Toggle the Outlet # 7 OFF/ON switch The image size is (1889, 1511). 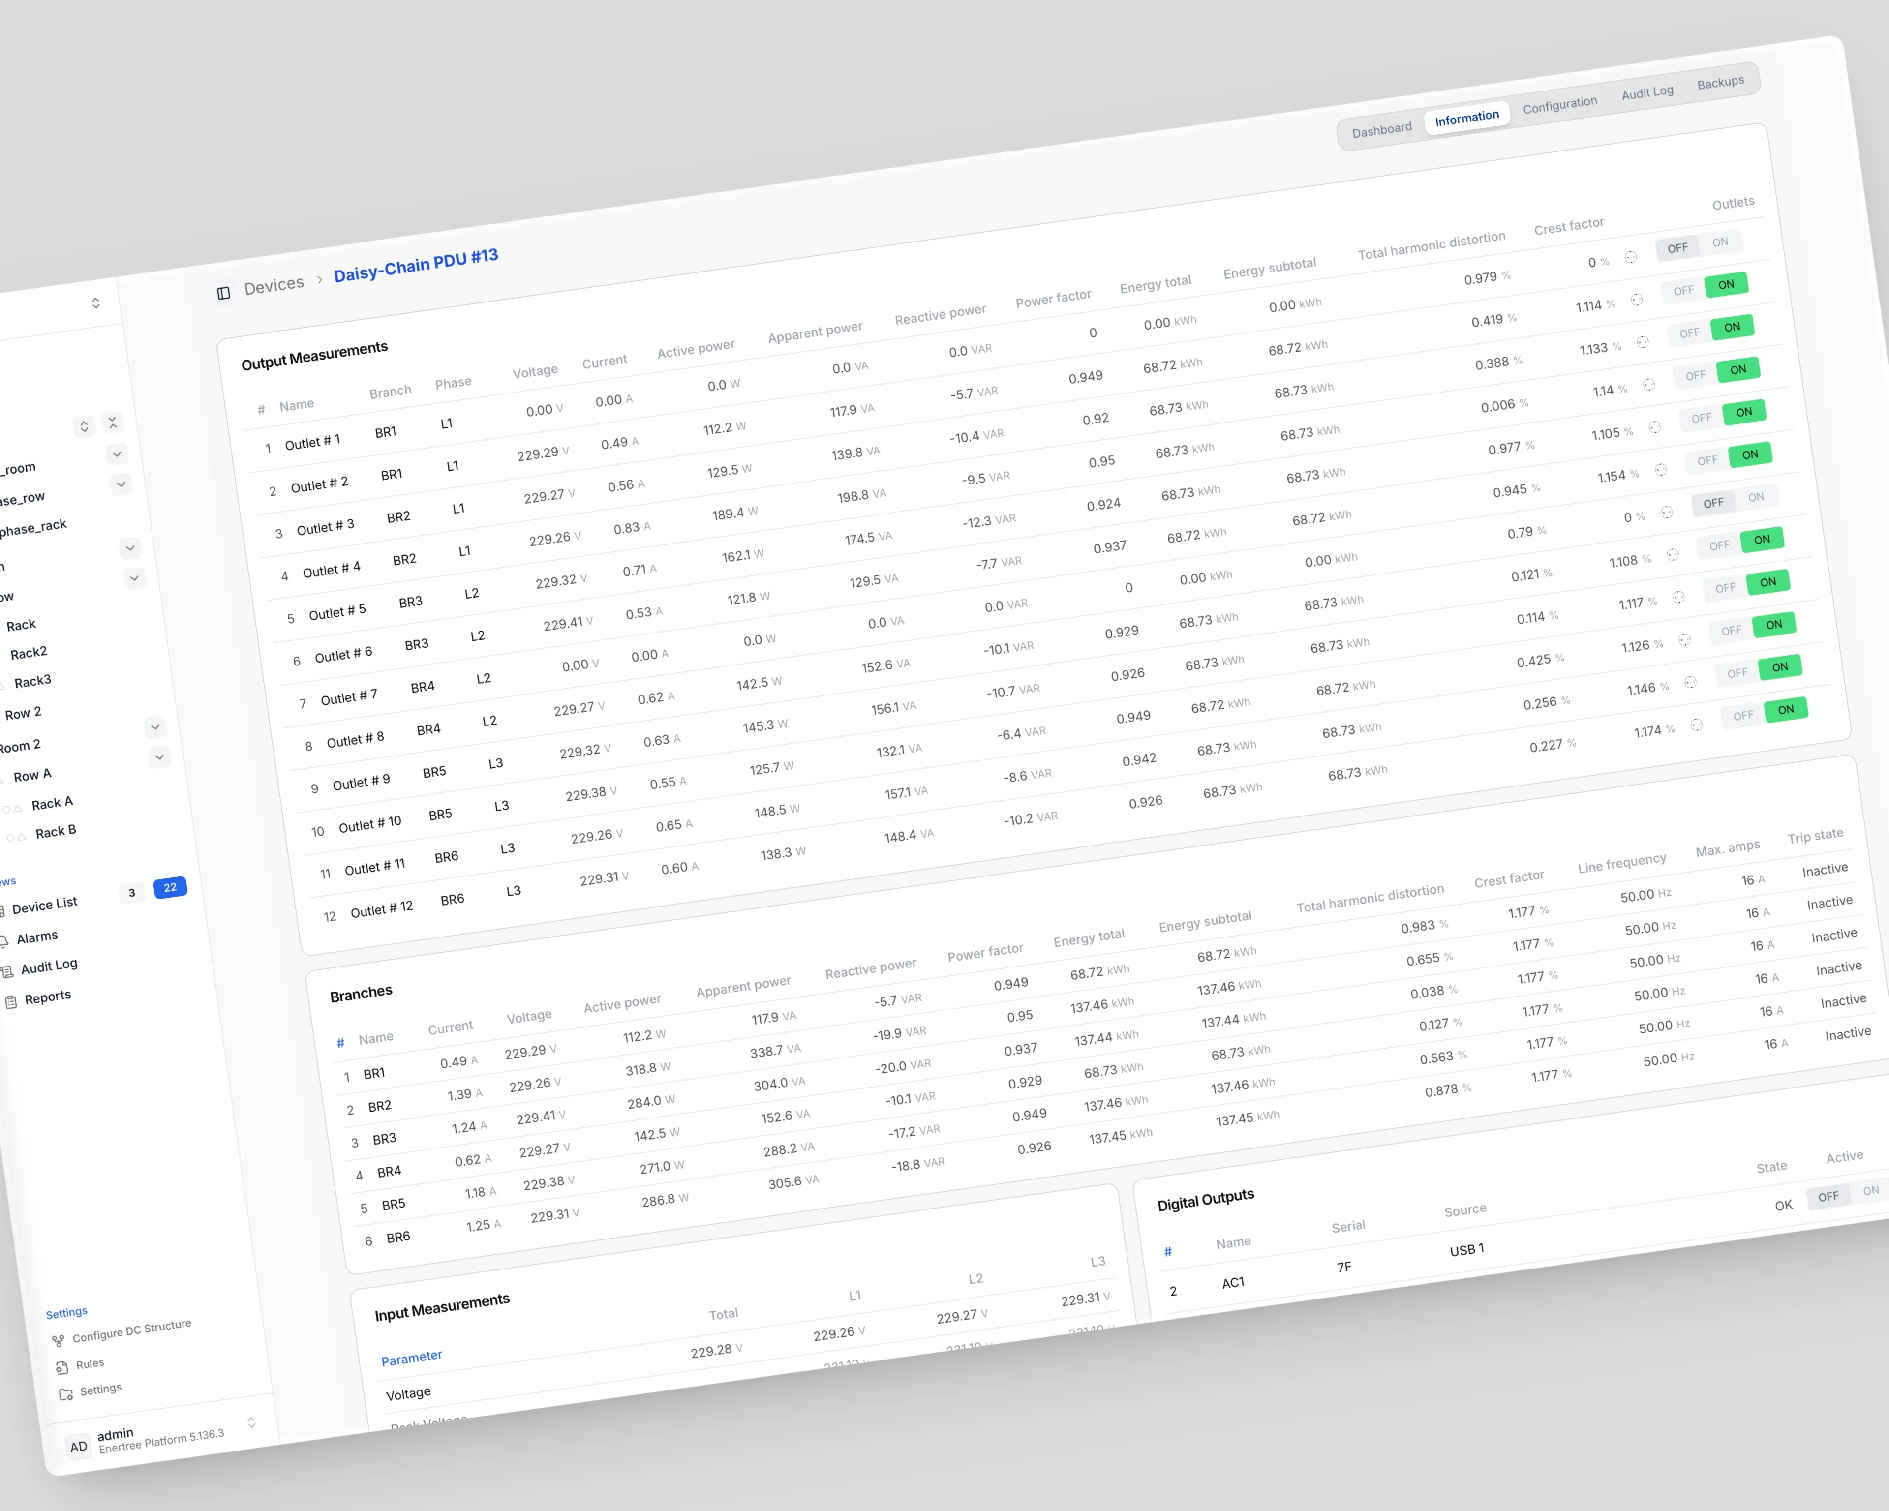pyautogui.click(x=1735, y=500)
